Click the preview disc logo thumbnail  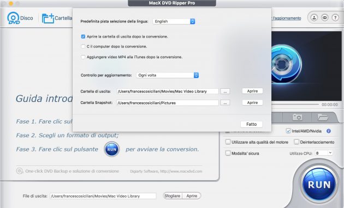[286, 63]
